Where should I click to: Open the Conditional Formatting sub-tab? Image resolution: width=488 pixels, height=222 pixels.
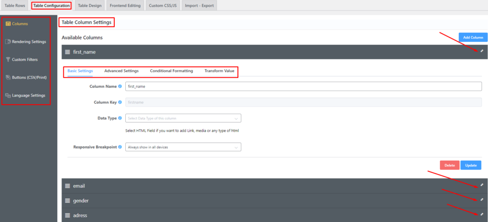(172, 71)
